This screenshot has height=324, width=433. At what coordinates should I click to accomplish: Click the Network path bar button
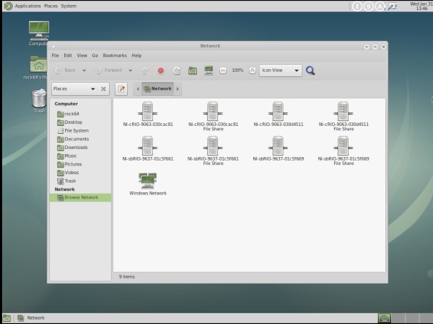[157, 89]
